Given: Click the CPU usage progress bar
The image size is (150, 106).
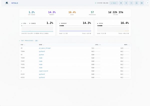Looking at the screenshot, I should tap(37, 26).
